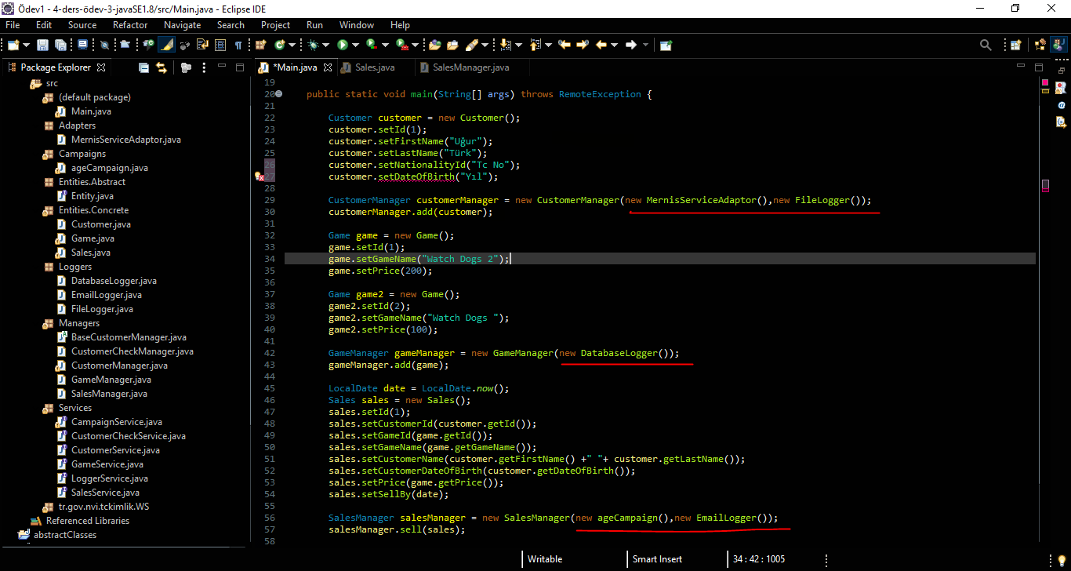Maximize the editor area with its maximize button
This screenshot has width=1071, height=571.
(1039, 67)
